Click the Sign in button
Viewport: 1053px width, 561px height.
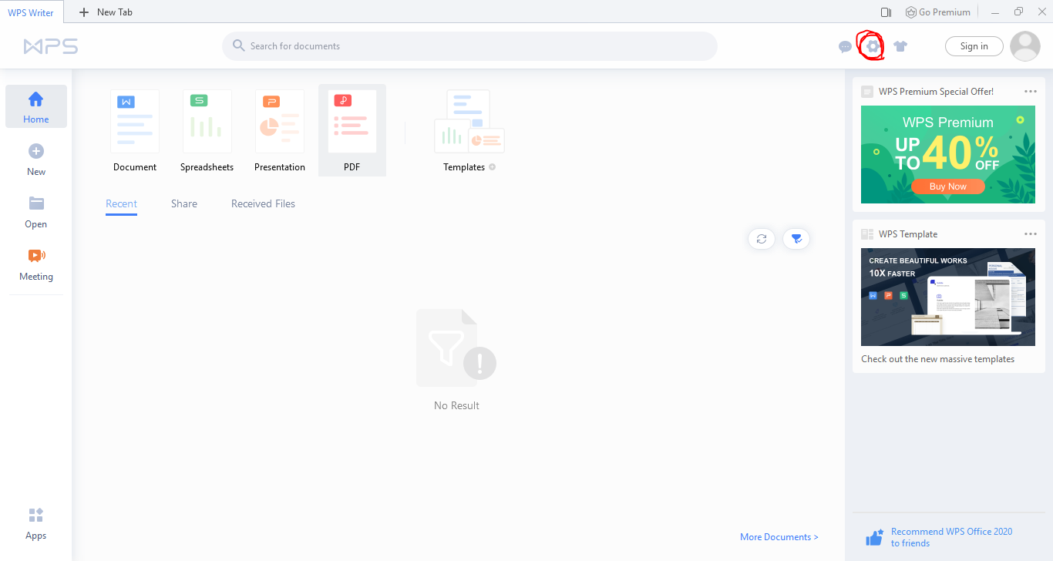point(974,46)
